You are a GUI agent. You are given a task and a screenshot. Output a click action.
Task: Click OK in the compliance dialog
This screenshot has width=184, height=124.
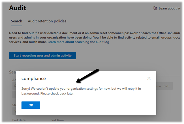click(31, 105)
